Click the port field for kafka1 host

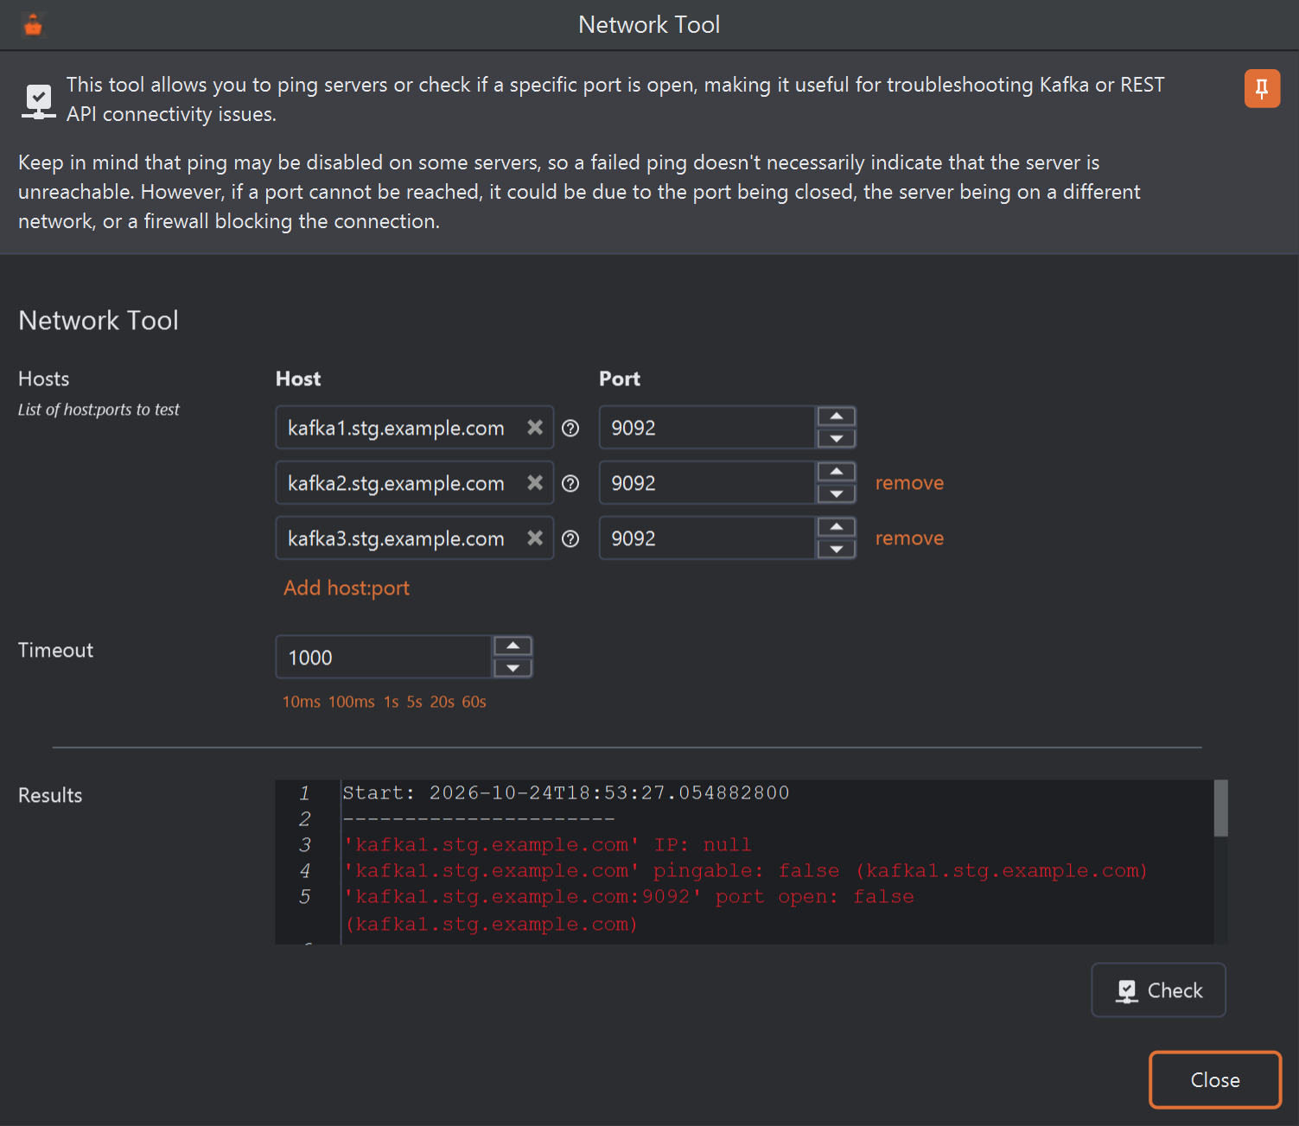(x=708, y=428)
